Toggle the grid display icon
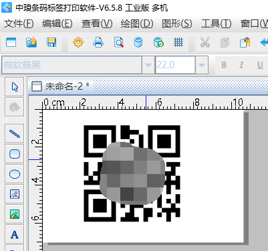Viewport: 268px width, 251px height. pos(178,42)
